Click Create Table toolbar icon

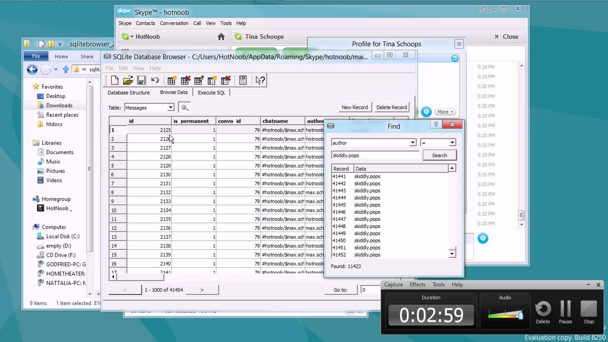point(172,80)
